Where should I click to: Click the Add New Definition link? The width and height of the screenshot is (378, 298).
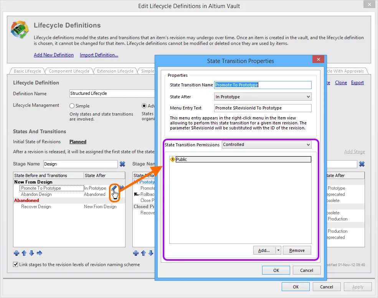pos(54,55)
